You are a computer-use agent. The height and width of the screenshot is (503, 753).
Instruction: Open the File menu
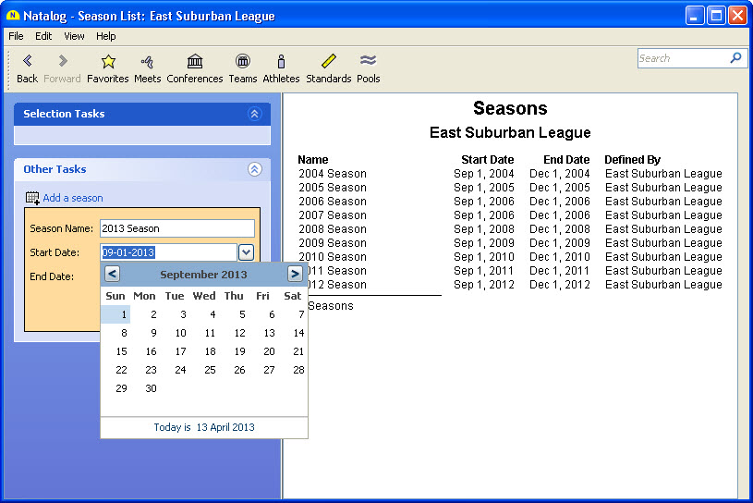coord(16,36)
